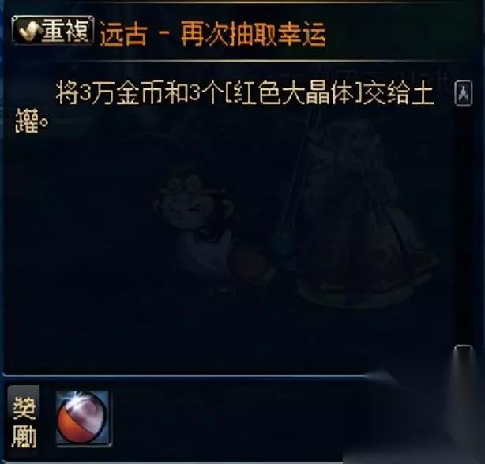485x464 pixels.
Task: Click the vertical scrollbar track of the quest description
Action: point(464,226)
